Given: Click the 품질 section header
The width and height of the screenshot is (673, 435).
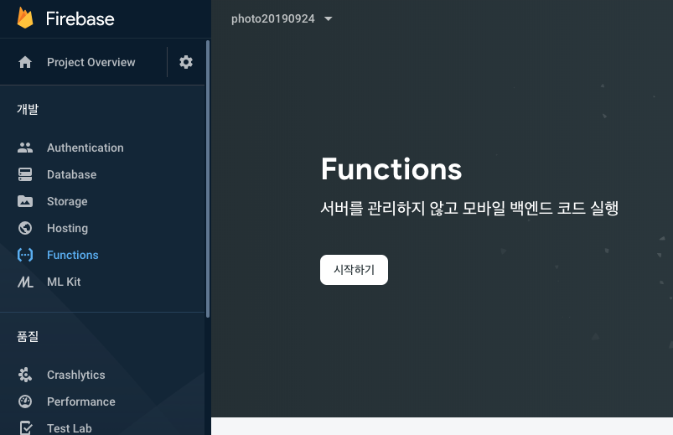Looking at the screenshot, I should click(x=28, y=336).
